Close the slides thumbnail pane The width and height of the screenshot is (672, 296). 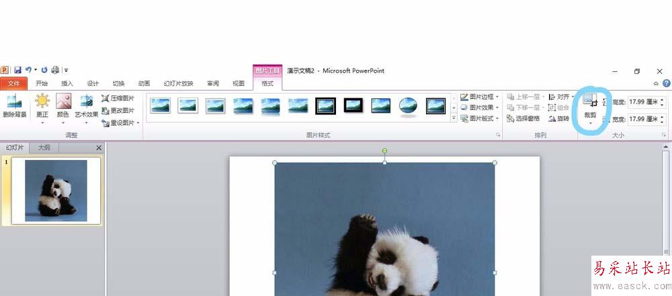[99, 148]
